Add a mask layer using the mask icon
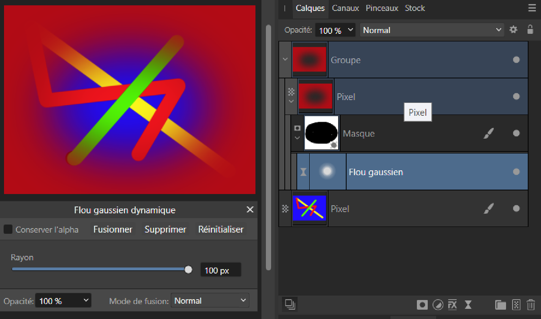541x319 pixels. (422, 305)
